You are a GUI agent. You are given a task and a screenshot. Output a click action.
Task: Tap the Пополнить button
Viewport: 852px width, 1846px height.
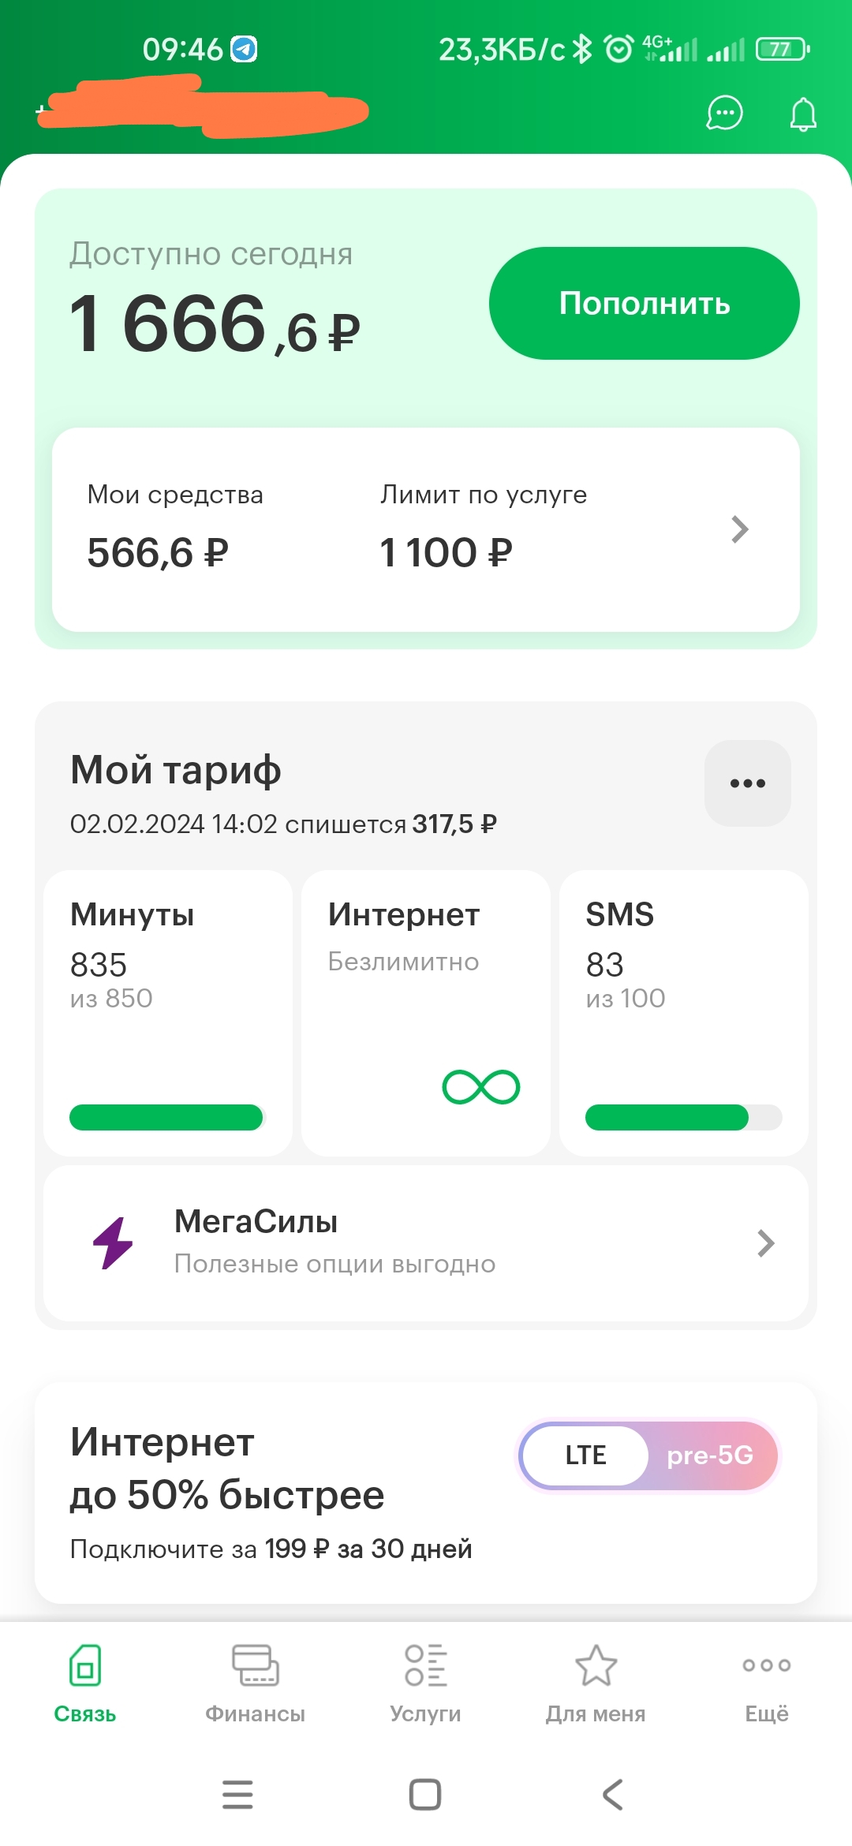(644, 304)
